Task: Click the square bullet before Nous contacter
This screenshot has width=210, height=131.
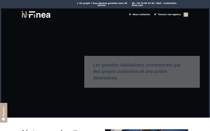Action: pos(130,14)
